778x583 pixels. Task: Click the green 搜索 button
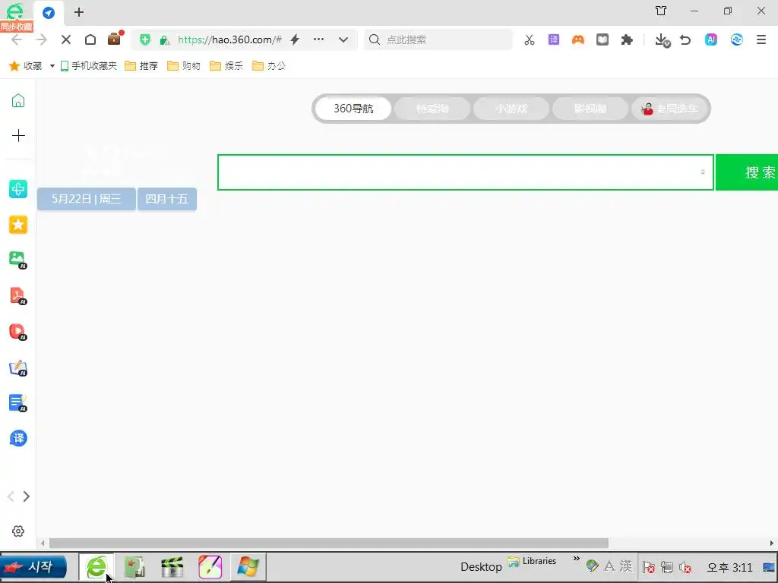coord(747,172)
